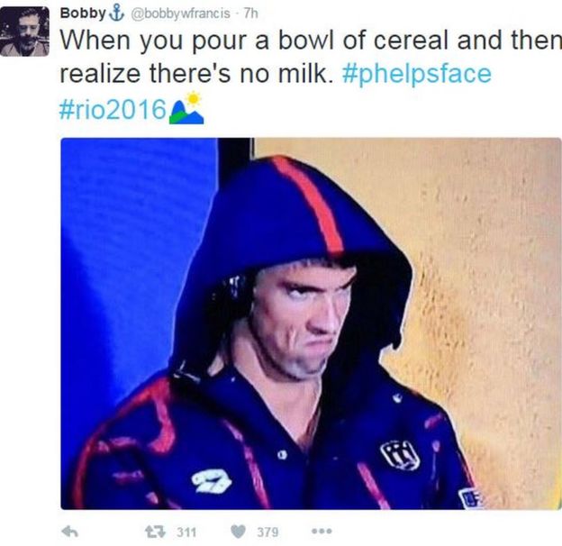The width and height of the screenshot is (562, 546).
Task: Follow the #phelpsface hashtag
Action: [416, 74]
